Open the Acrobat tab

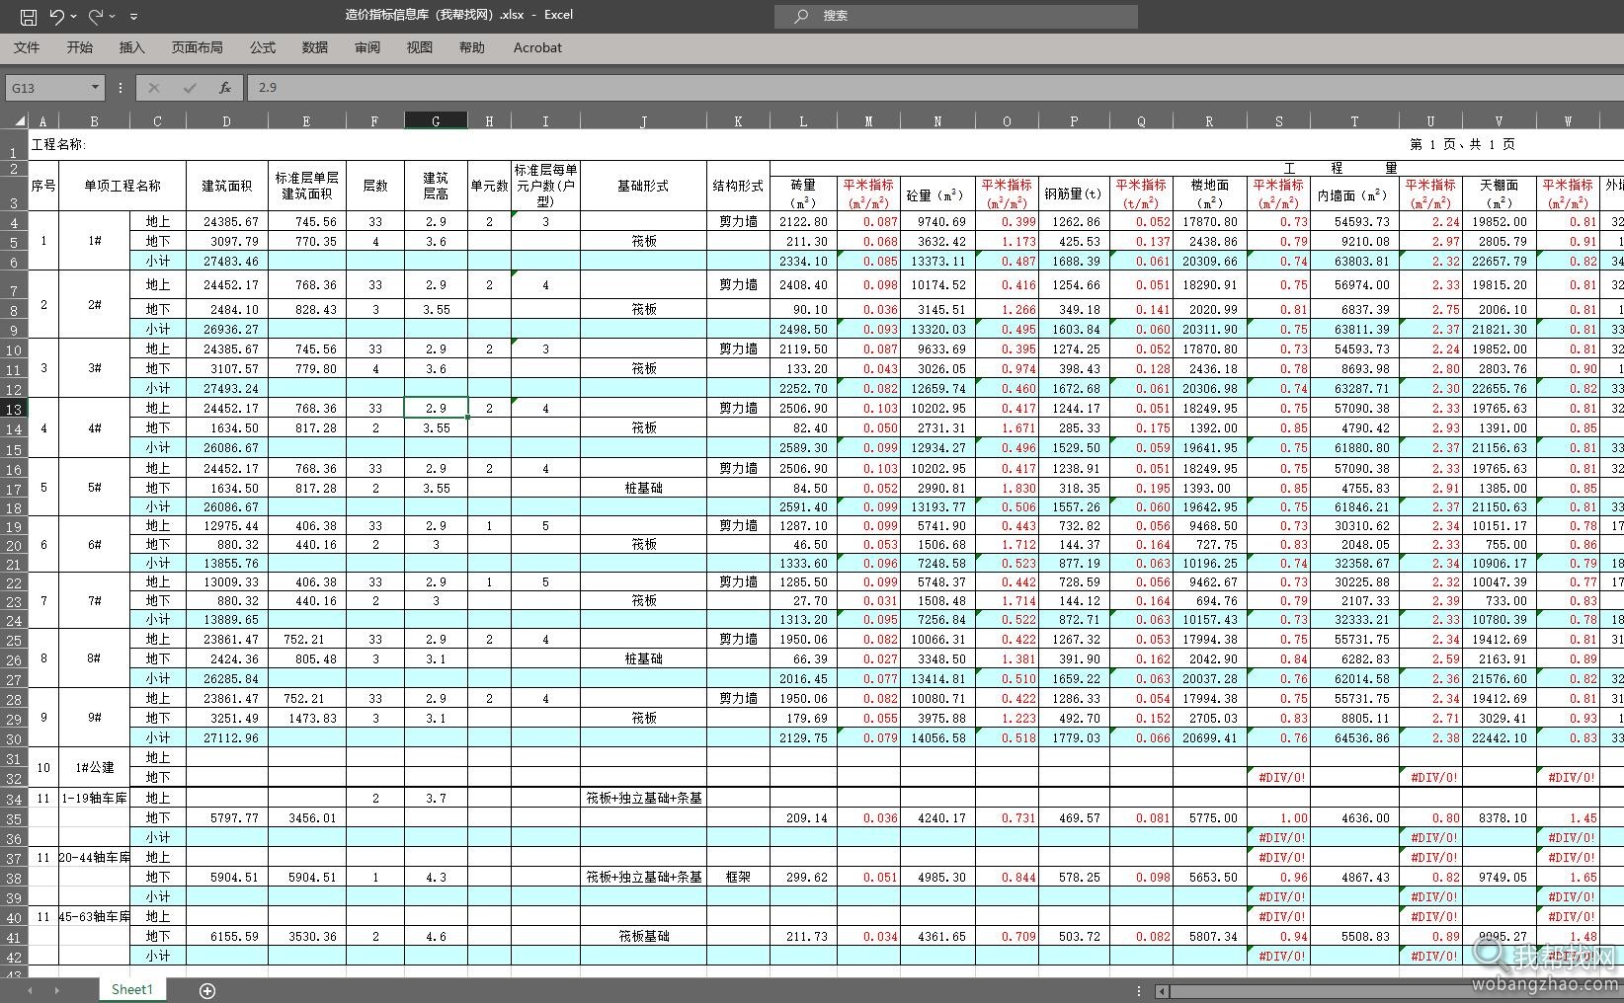tap(537, 47)
